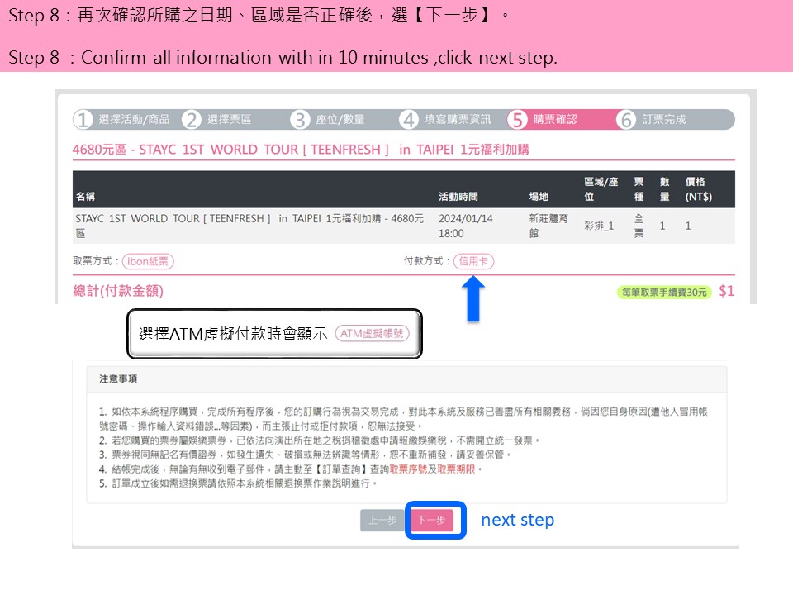Click the ATM虛擬帳號 badge
This screenshot has width=793, height=595.
[372, 334]
